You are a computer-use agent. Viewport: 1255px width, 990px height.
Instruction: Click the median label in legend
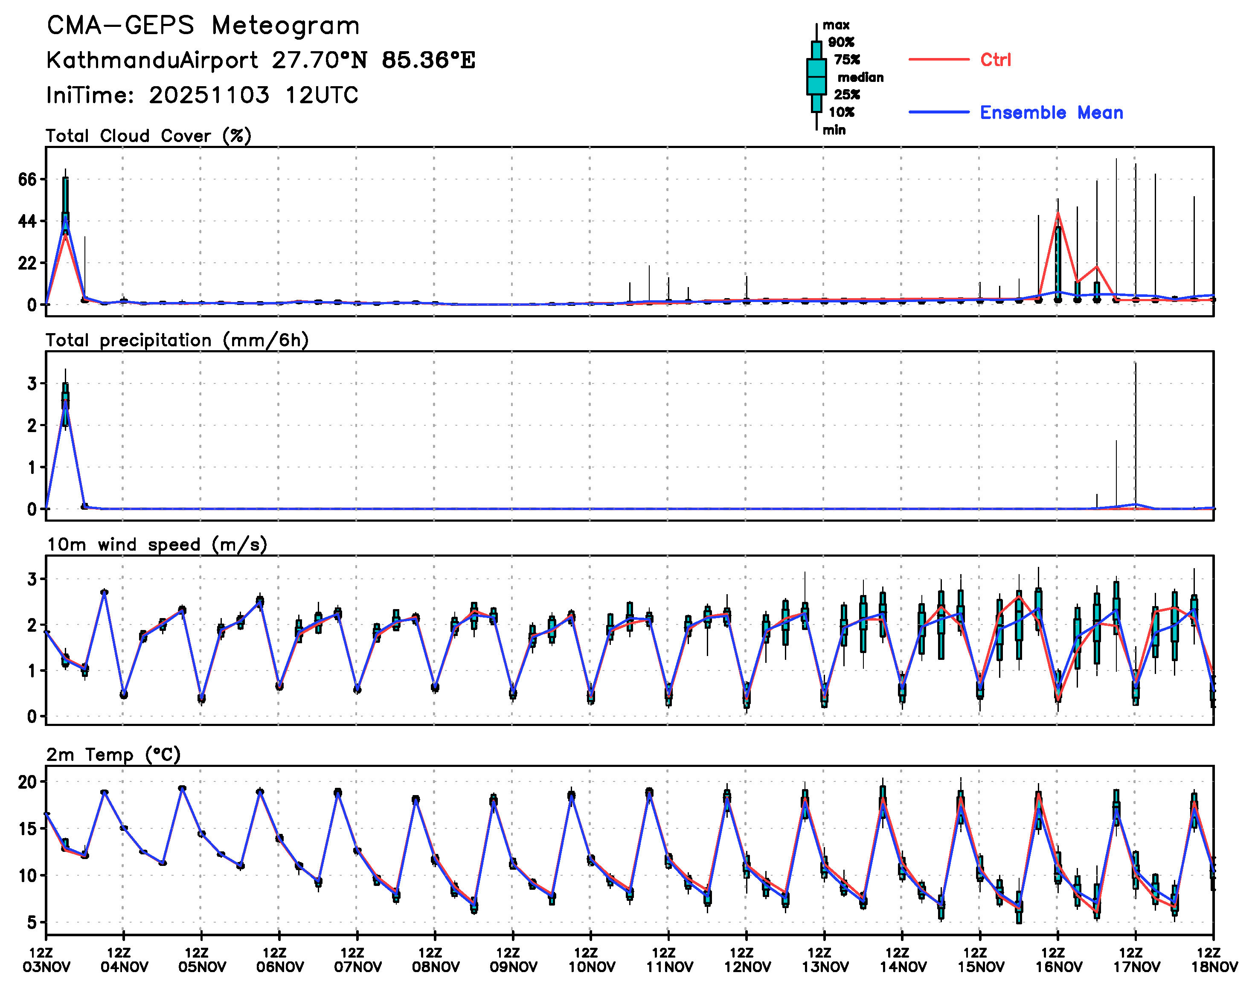tap(860, 77)
